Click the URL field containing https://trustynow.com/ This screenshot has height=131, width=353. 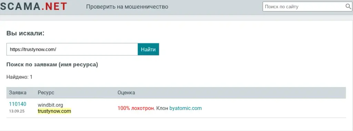[72, 49]
